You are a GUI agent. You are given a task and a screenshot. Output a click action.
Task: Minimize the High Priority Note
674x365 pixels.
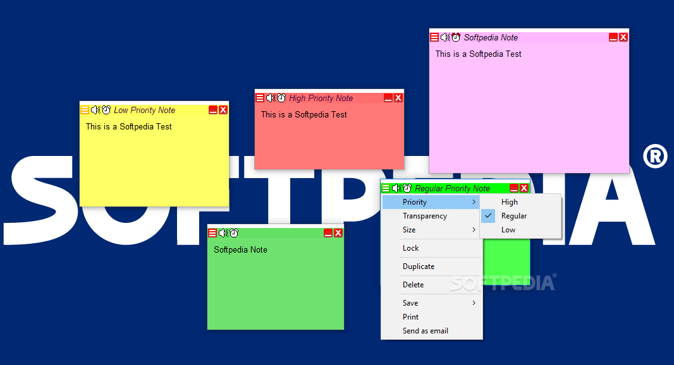point(388,98)
